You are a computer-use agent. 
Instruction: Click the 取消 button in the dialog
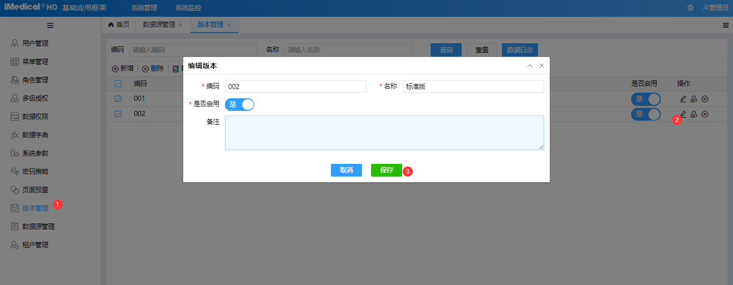click(346, 170)
